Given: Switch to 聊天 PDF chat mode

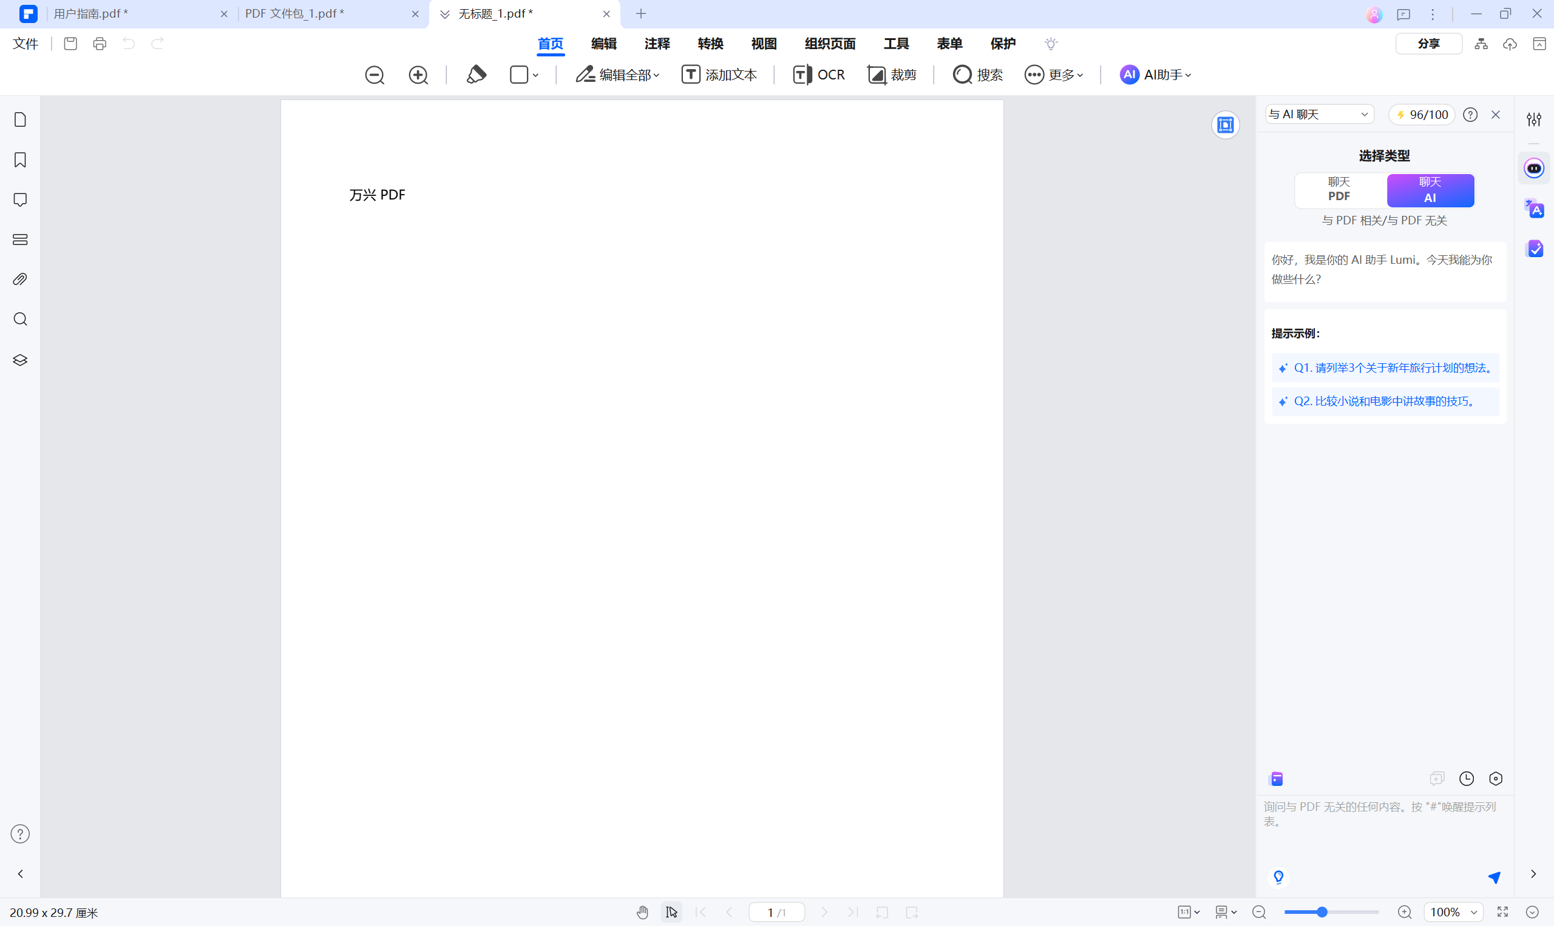Looking at the screenshot, I should [1339, 189].
